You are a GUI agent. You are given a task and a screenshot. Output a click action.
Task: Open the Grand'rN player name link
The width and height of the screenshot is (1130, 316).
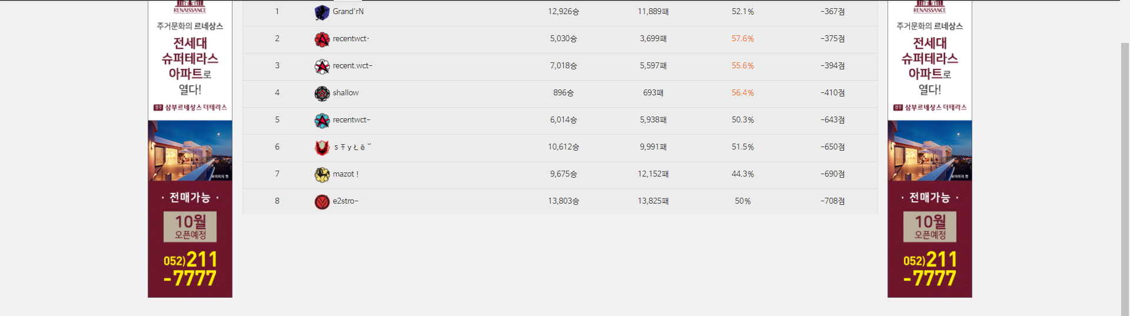(348, 12)
